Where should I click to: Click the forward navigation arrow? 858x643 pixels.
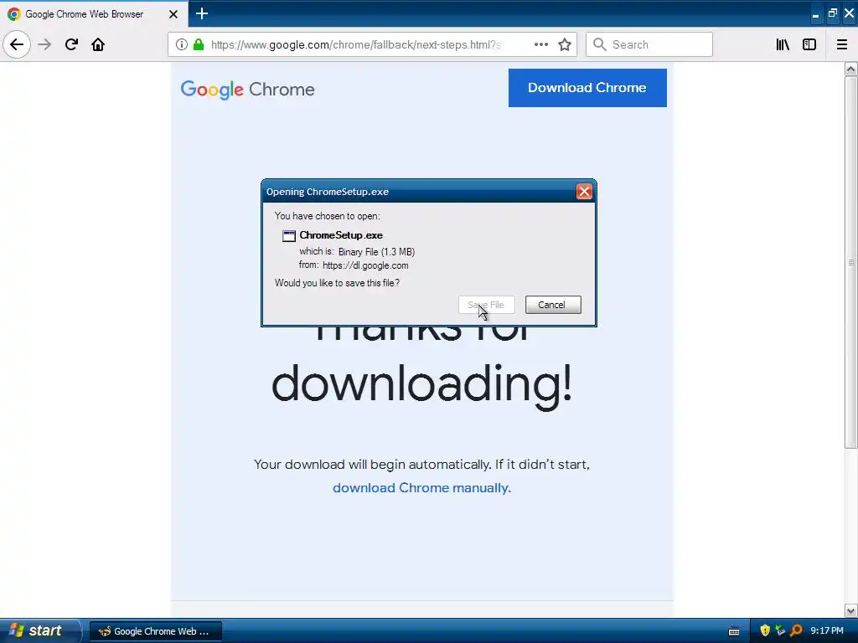pyautogui.click(x=45, y=44)
